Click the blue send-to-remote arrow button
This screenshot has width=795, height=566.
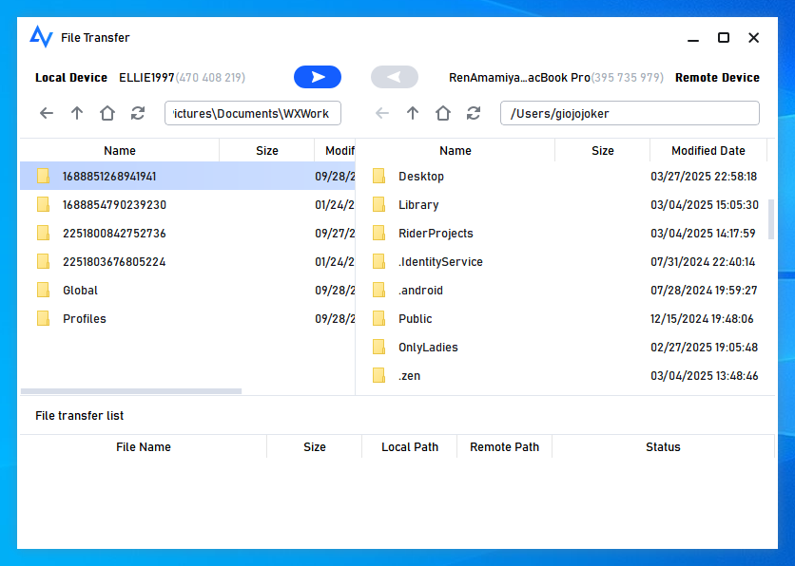(318, 78)
